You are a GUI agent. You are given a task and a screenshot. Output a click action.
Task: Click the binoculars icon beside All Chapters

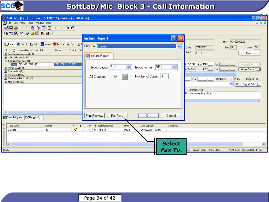[125, 77]
